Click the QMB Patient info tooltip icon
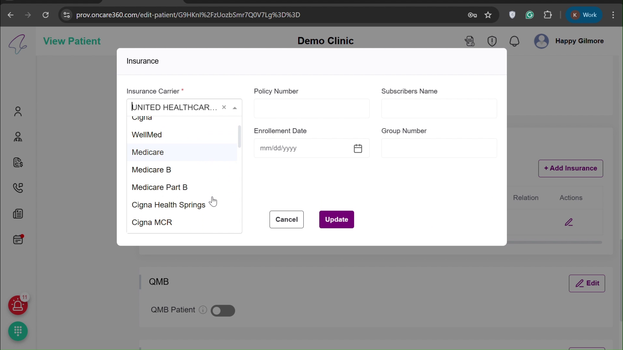Viewport: 623px width, 350px height. [203, 310]
